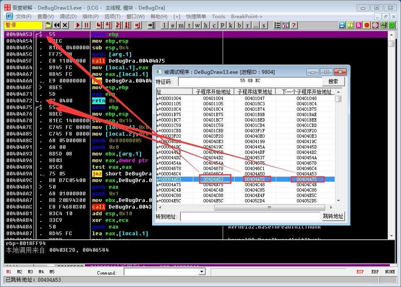Close the debugged program with X icon

click(65, 25)
